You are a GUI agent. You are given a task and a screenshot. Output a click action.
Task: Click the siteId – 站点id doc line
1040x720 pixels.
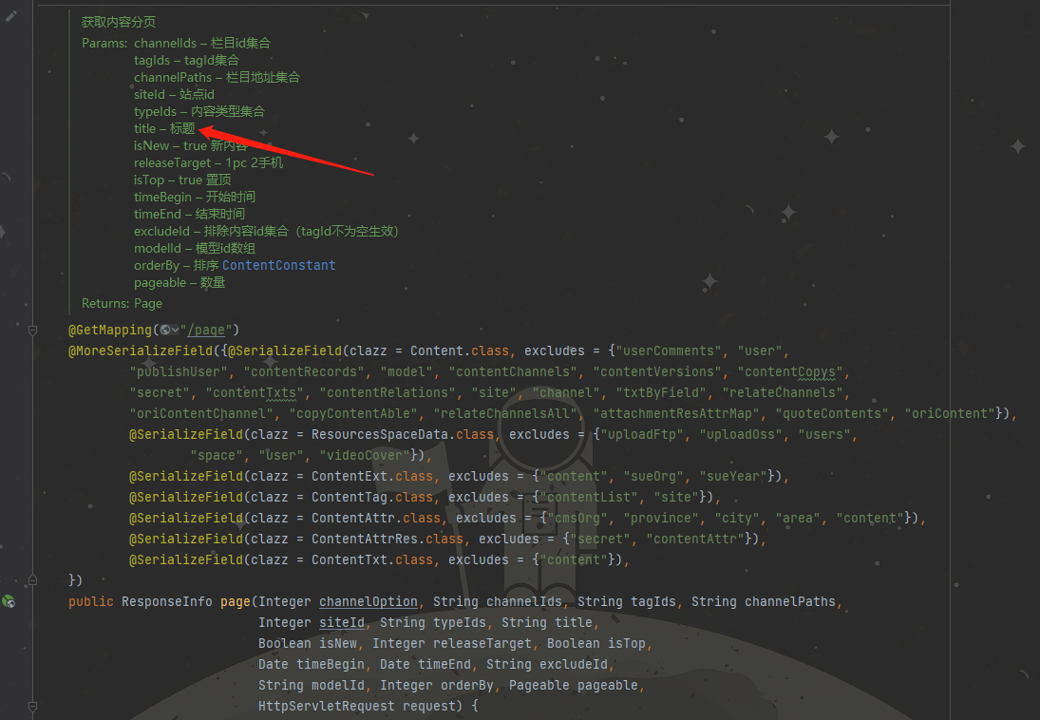(x=174, y=94)
